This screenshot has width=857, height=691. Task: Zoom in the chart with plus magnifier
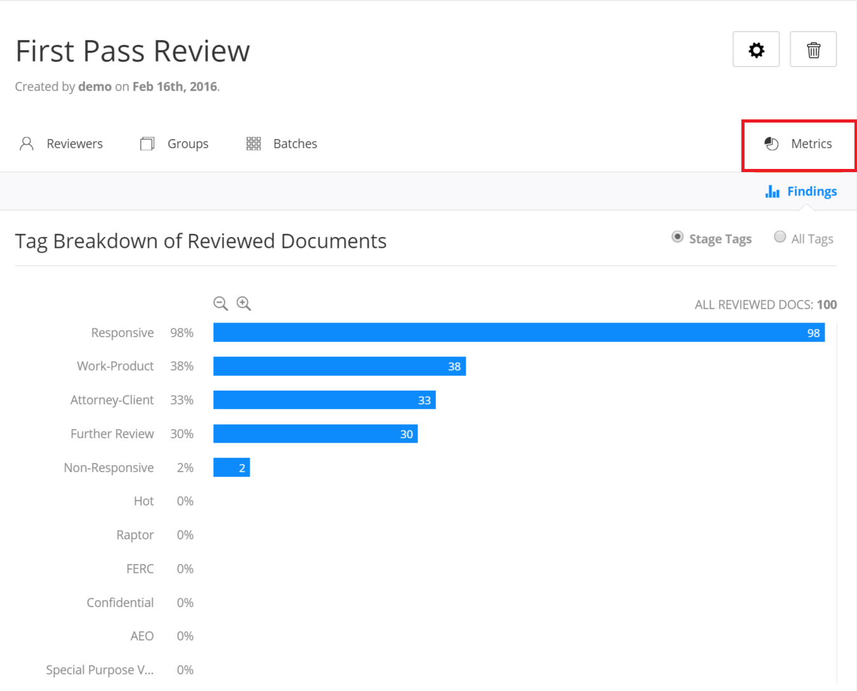244,304
